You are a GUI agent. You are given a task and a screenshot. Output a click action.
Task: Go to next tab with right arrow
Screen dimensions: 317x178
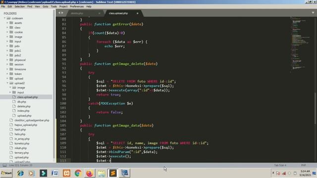click(x=62, y=13)
